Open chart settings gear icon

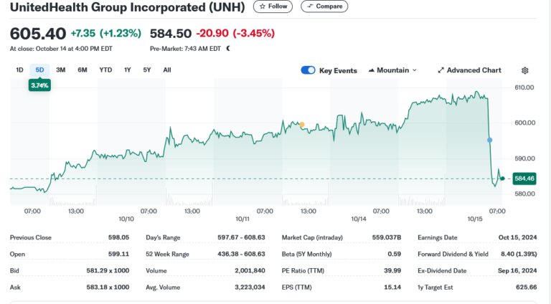tap(524, 70)
